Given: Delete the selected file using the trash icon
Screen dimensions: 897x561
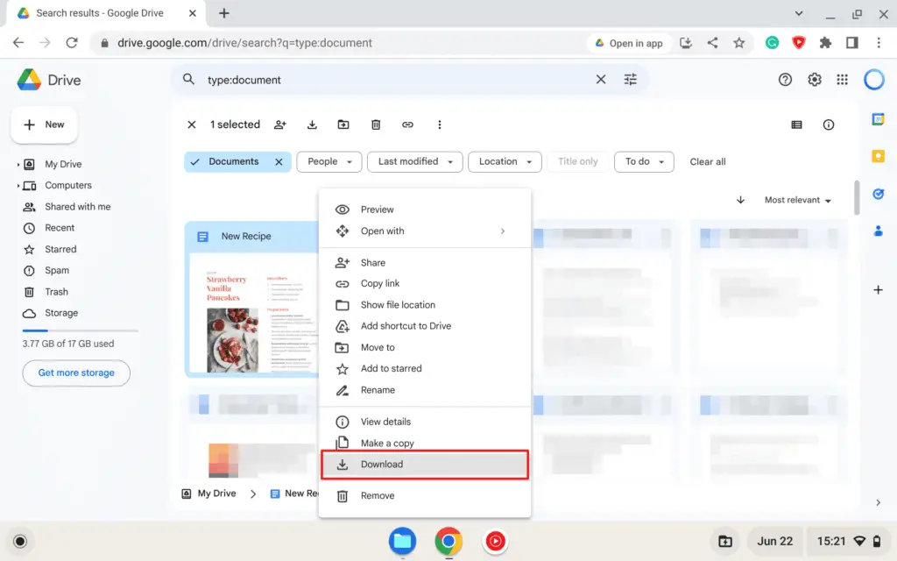Looking at the screenshot, I should pyautogui.click(x=376, y=124).
